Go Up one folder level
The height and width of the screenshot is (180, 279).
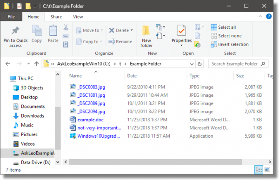point(37,64)
